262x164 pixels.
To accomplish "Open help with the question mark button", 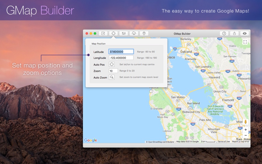I will click(224, 33).
